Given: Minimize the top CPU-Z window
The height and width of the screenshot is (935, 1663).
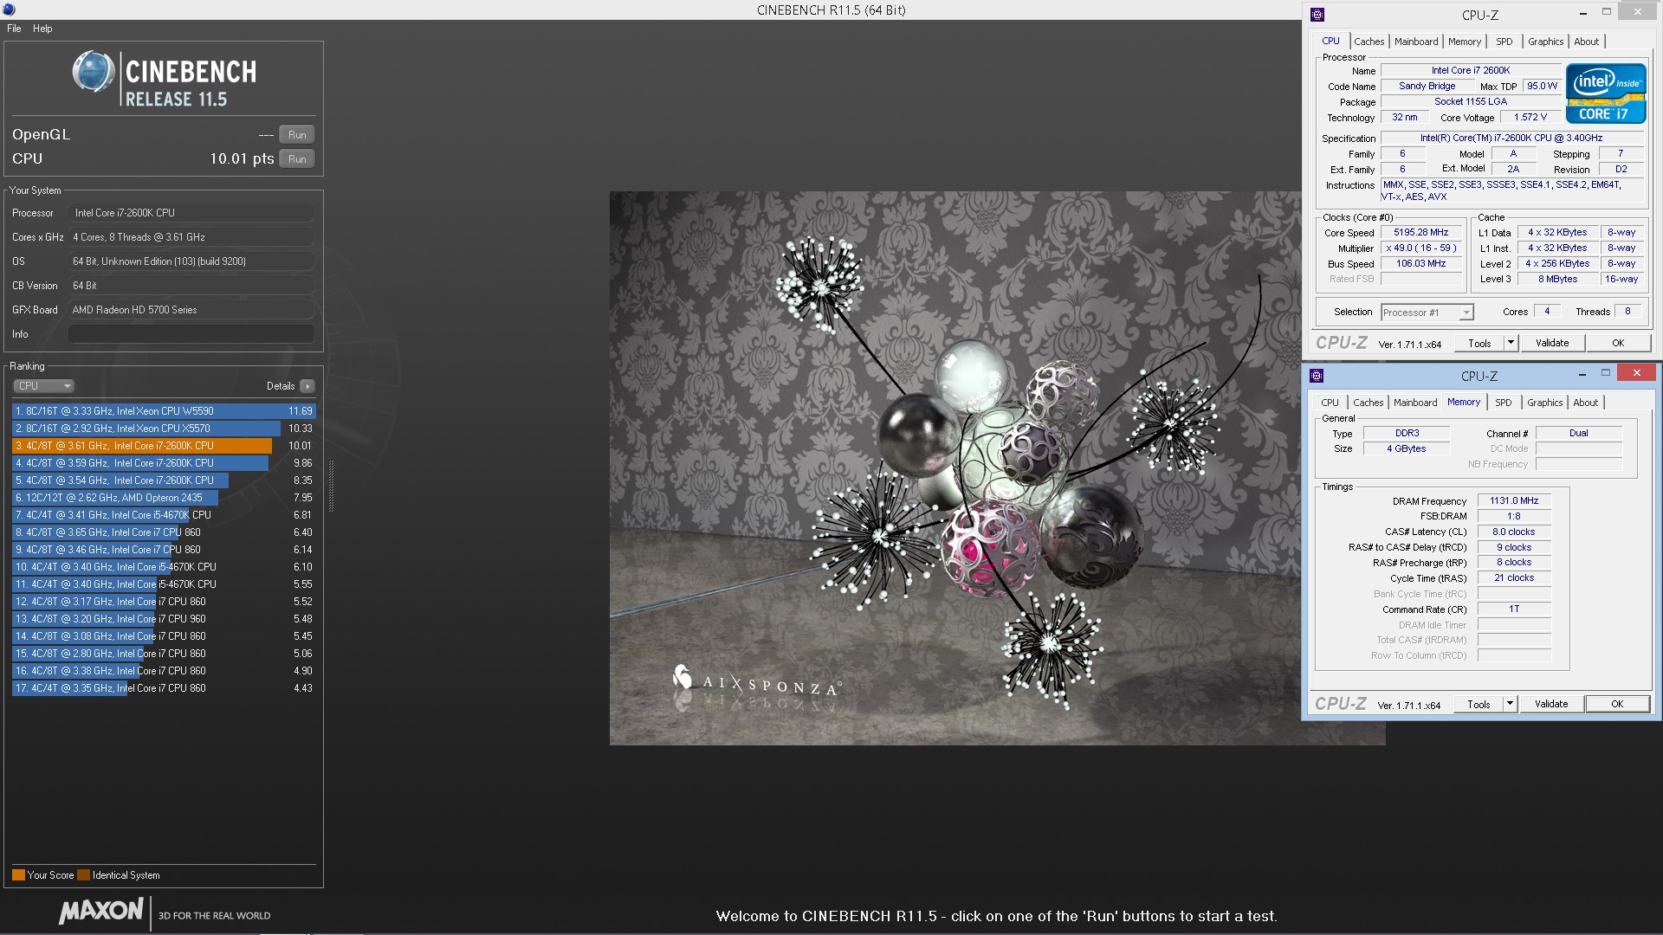Looking at the screenshot, I should pyautogui.click(x=1583, y=13).
